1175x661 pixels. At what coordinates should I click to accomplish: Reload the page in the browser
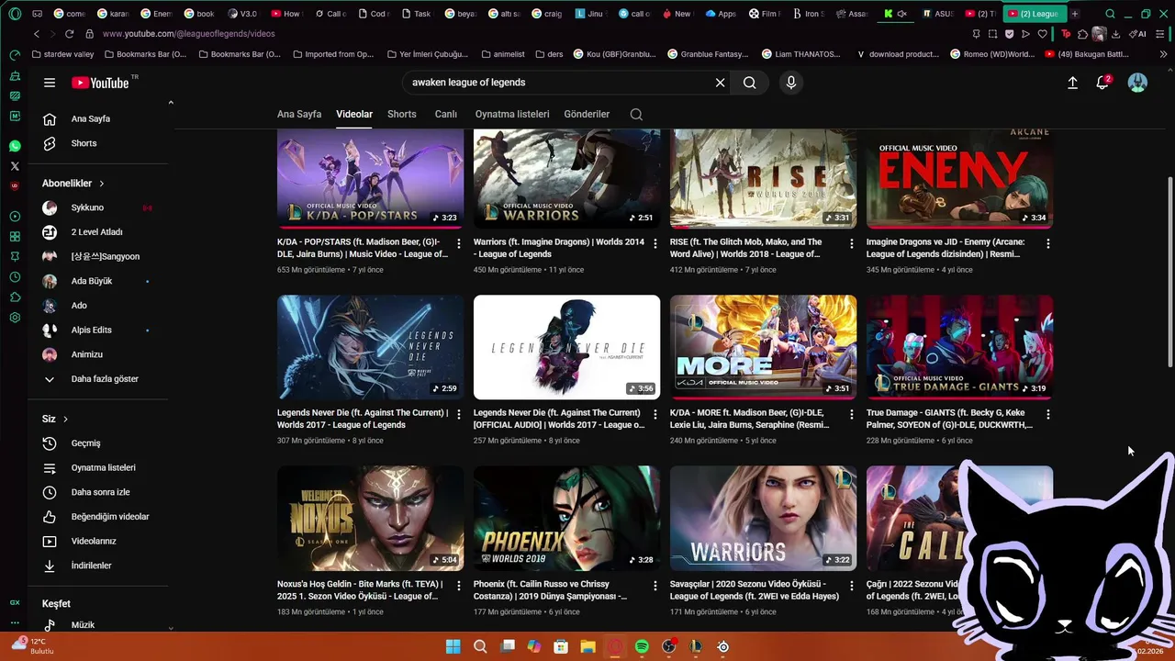[x=70, y=34]
